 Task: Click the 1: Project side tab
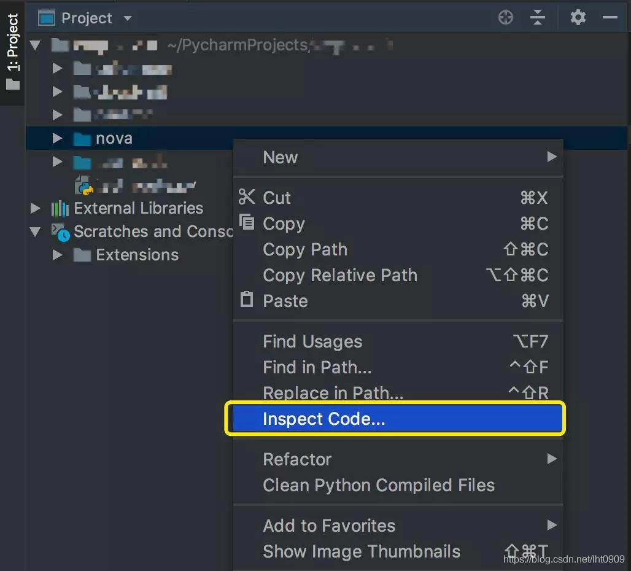(12, 52)
